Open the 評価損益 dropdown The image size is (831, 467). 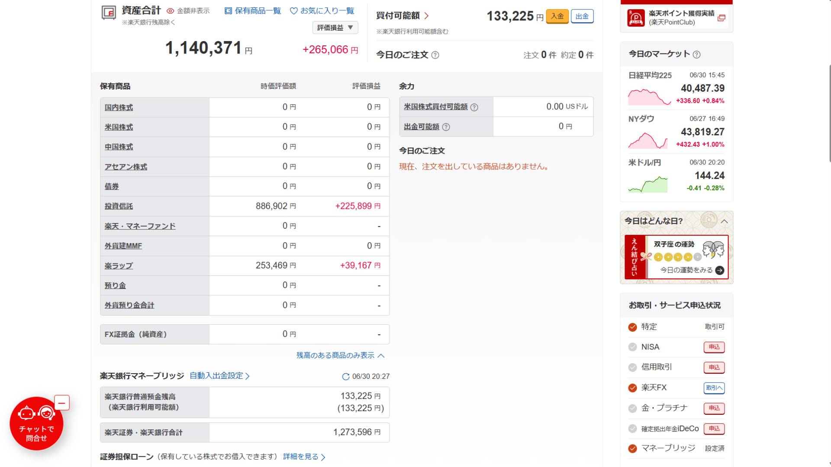pyautogui.click(x=335, y=28)
